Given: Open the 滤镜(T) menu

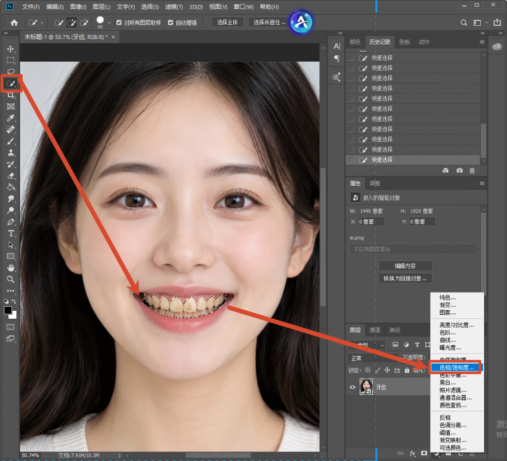Looking at the screenshot, I should [x=174, y=7].
